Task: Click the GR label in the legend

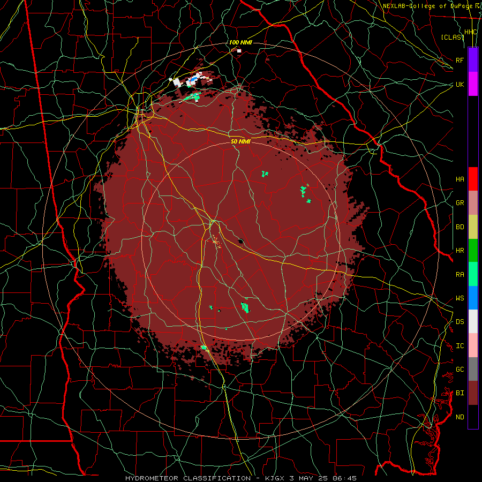Action: tap(460, 203)
